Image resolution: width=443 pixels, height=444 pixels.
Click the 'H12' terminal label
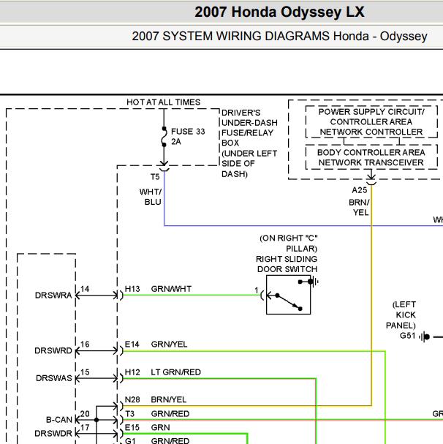click(132, 372)
